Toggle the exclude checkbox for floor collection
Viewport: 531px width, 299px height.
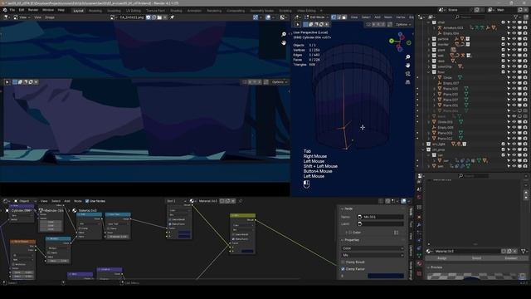504,72
